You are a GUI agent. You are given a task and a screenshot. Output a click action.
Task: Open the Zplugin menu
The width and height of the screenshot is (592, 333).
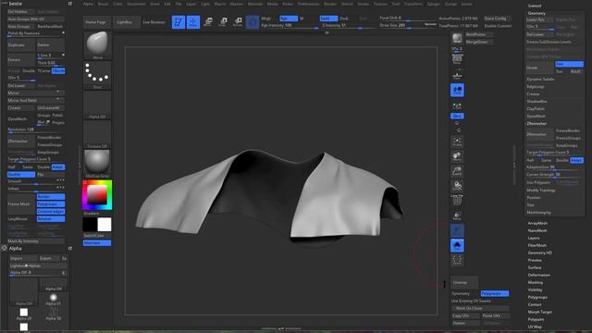point(434,4)
